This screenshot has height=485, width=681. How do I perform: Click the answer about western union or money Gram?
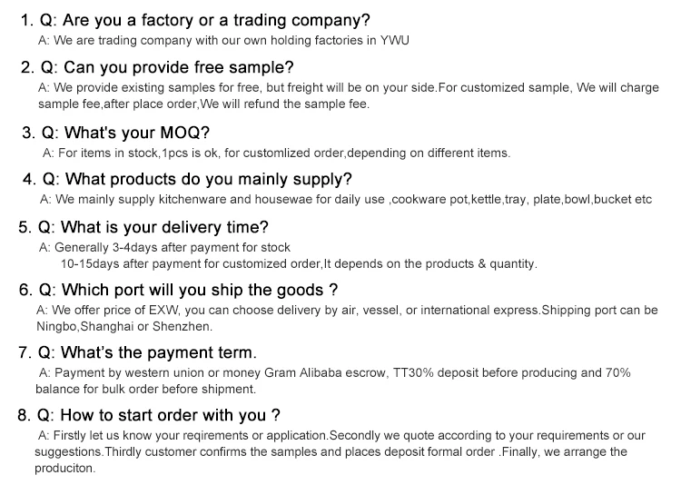pyautogui.click(x=334, y=373)
